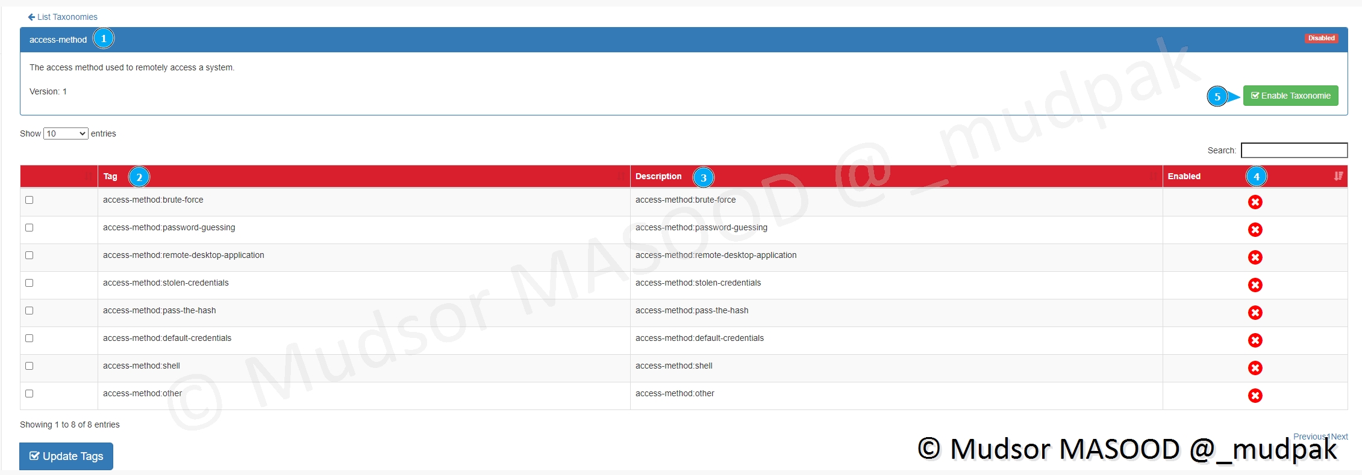Click the red X icon for default-credentials row
1362x475 pixels.
coord(1255,340)
